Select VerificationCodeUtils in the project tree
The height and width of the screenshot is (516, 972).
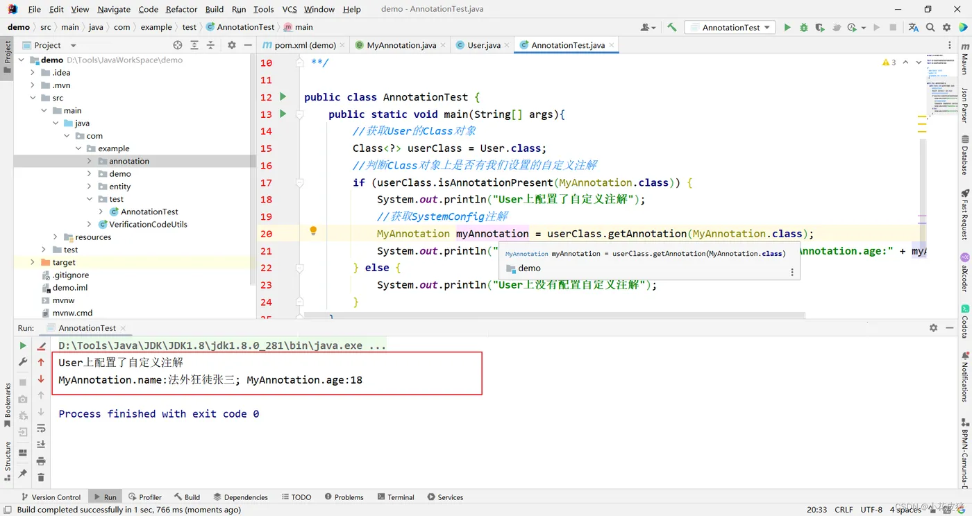pos(147,224)
